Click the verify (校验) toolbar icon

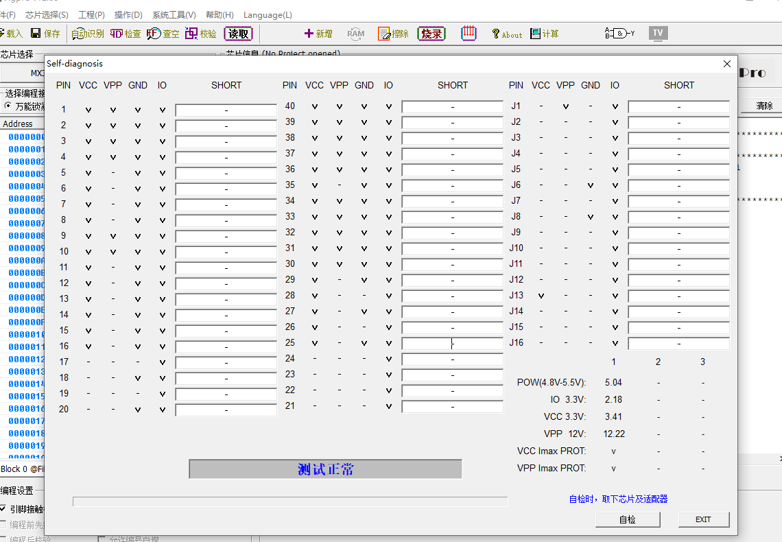[x=191, y=34]
